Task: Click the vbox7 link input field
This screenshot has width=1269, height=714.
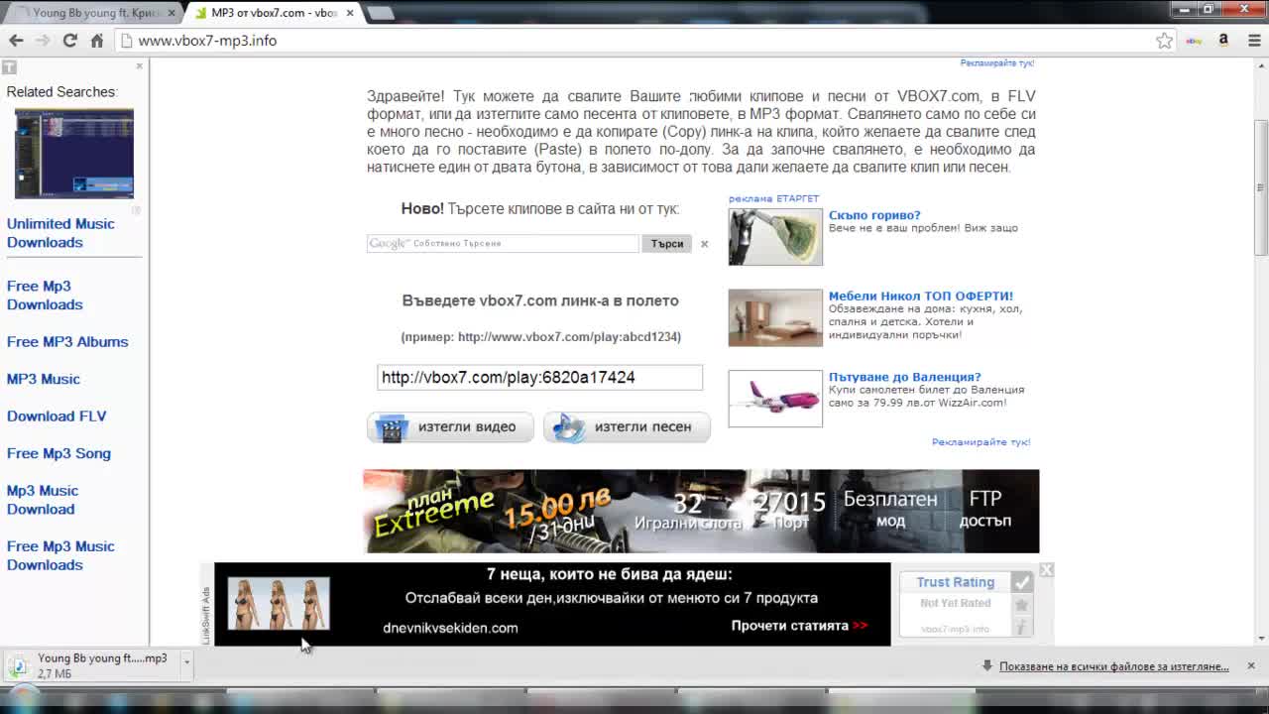Action: [539, 377]
